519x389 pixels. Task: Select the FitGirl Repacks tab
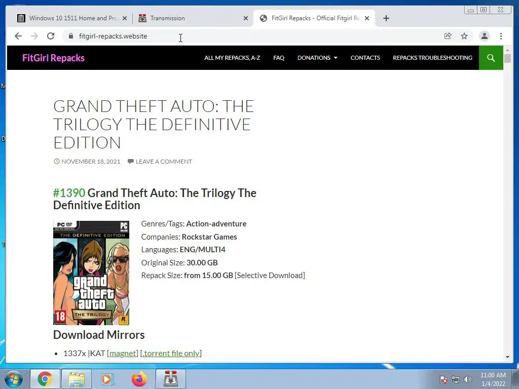click(x=314, y=18)
